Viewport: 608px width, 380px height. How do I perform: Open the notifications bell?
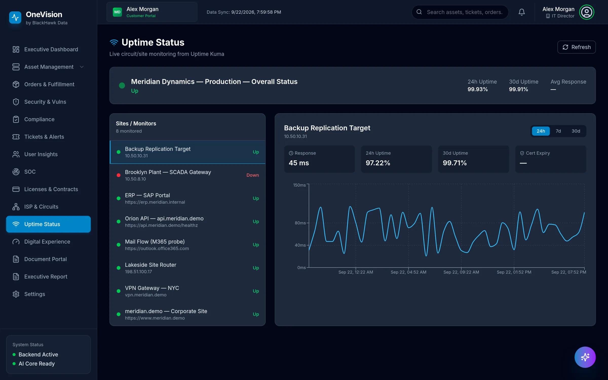click(521, 12)
